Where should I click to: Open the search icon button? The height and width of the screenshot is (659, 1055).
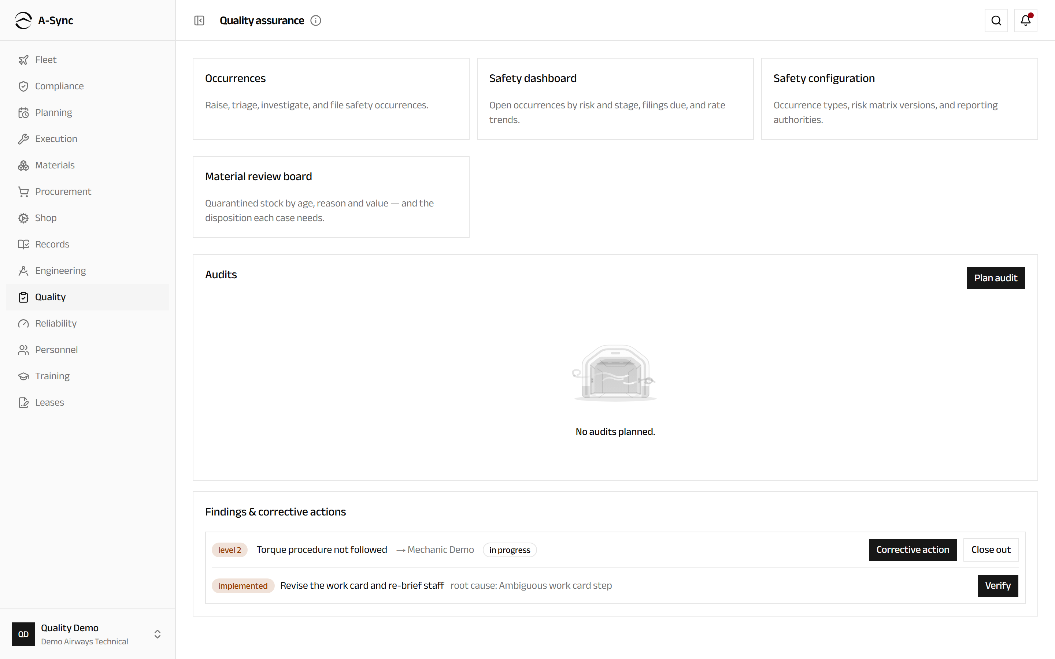click(x=996, y=21)
